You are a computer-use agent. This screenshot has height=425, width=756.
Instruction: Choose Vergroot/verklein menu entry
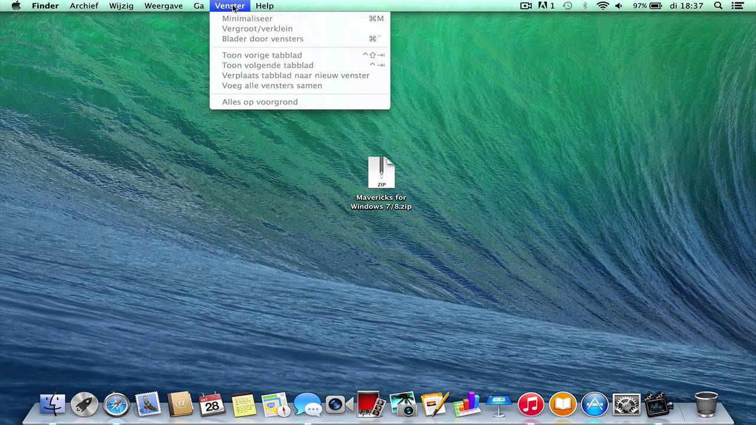[x=300, y=28]
